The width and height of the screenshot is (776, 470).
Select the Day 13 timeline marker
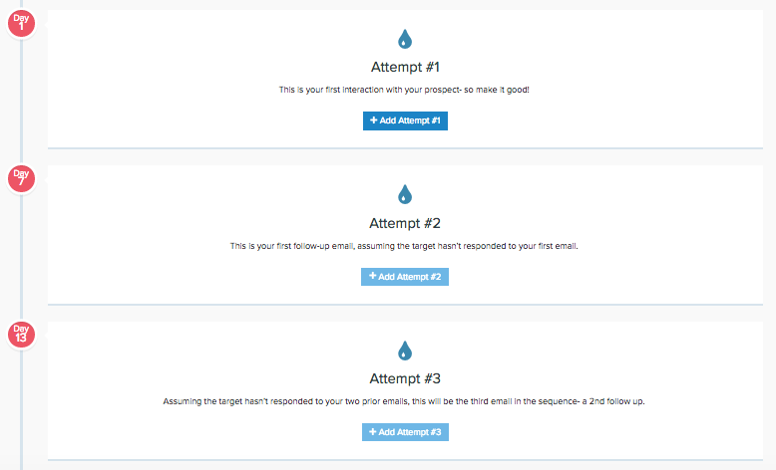pos(21,335)
